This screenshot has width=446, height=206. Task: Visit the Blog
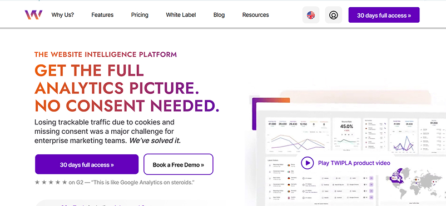coord(219,15)
